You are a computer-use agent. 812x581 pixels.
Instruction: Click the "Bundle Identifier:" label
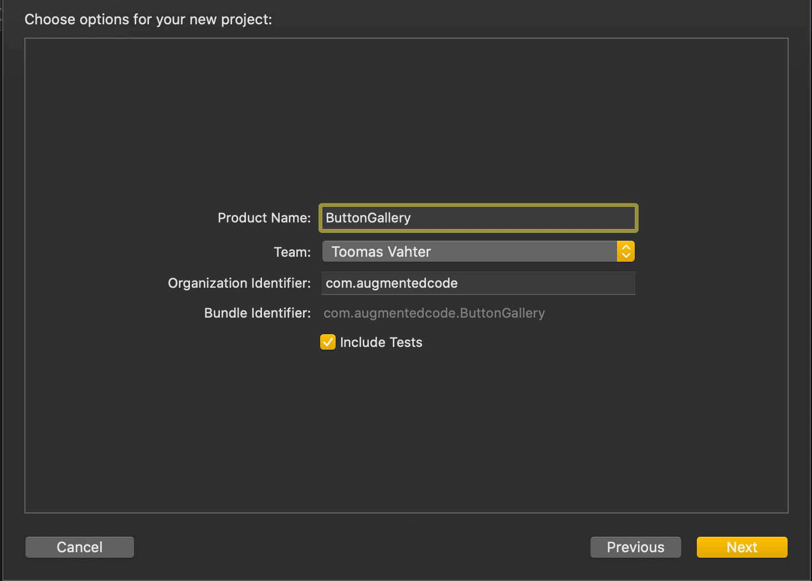[258, 313]
